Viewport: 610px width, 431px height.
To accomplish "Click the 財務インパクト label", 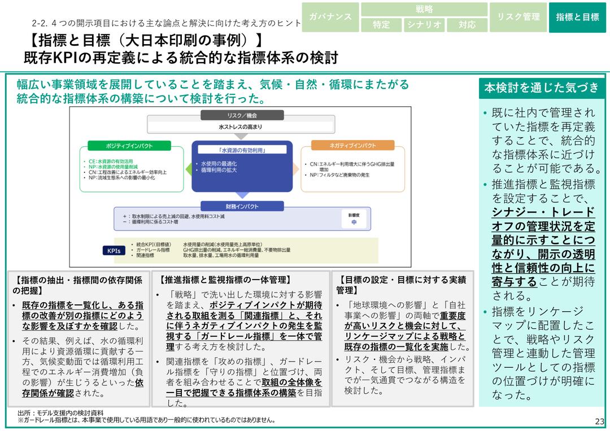I will (242, 206).
